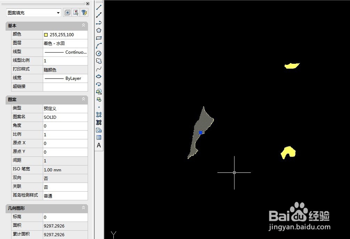Image resolution: width=350 pixels, height=239 pixels.
Task: Collapse the 几何图形 section
Action: click(x=84, y=208)
